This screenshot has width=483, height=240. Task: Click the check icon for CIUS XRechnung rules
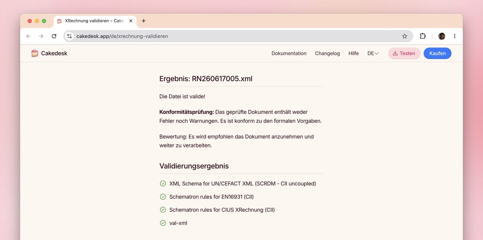click(x=163, y=210)
